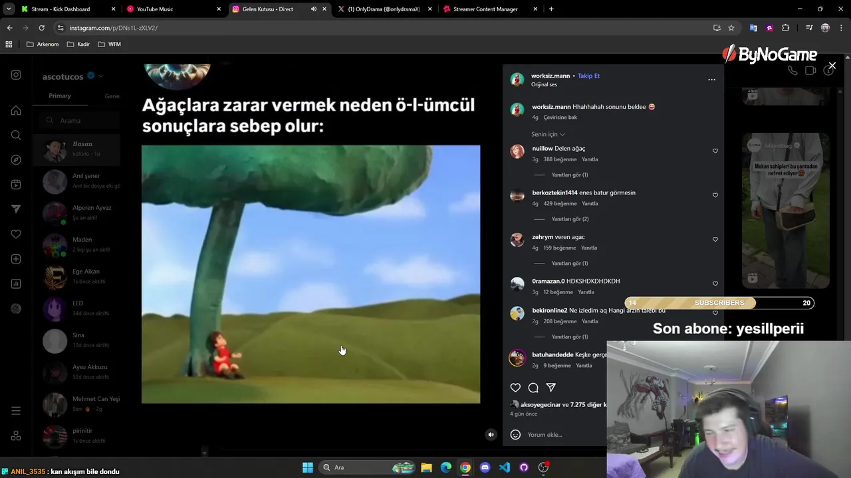Close the post overlay with X
The image size is (851, 478).
coord(832,66)
